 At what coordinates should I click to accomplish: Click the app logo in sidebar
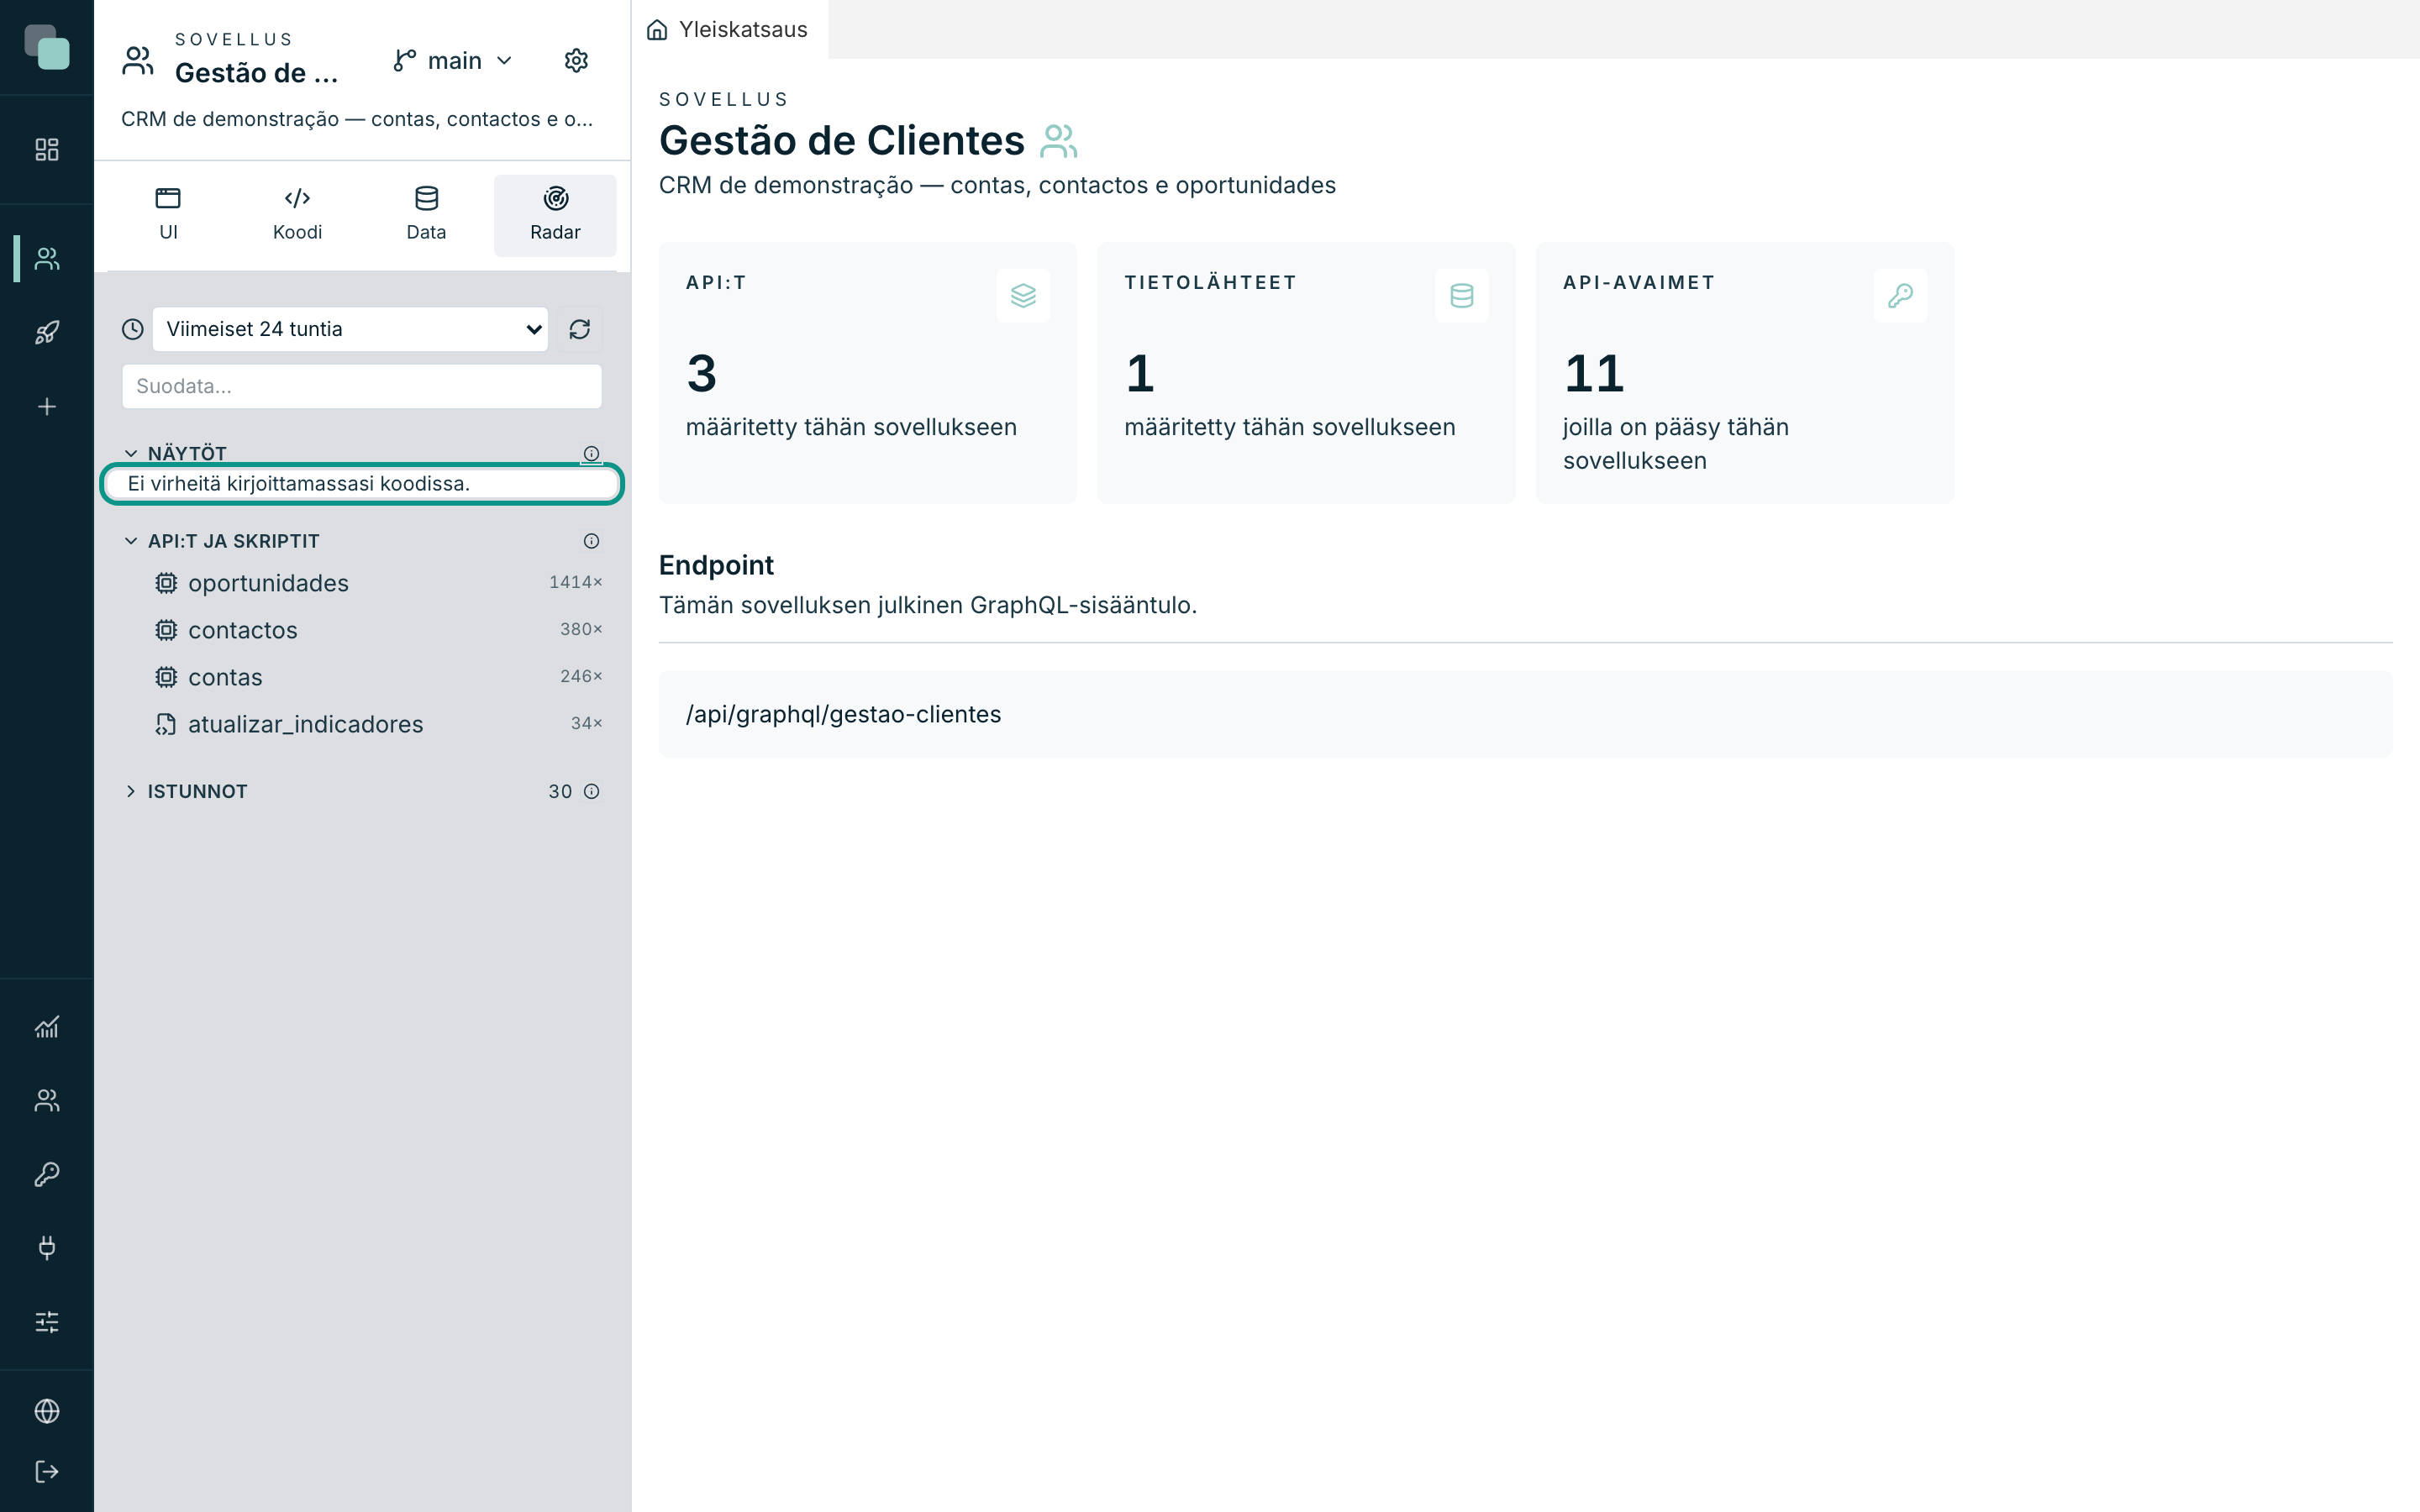coord(47,47)
